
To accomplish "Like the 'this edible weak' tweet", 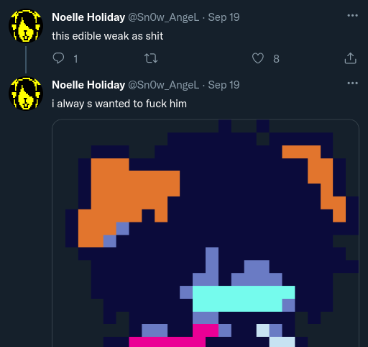I will [258, 58].
